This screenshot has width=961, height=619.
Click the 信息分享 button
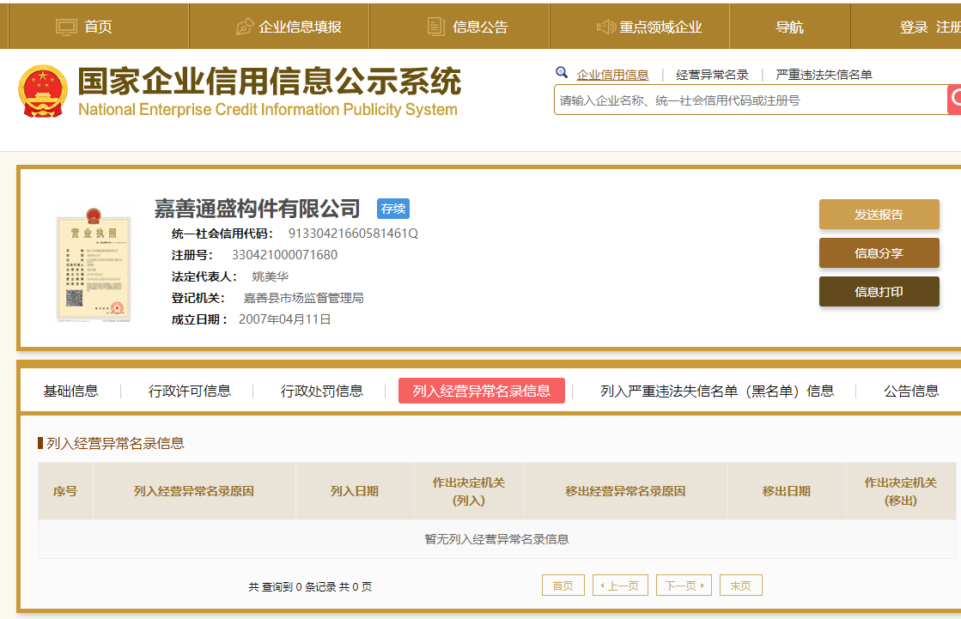click(x=879, y=253)
